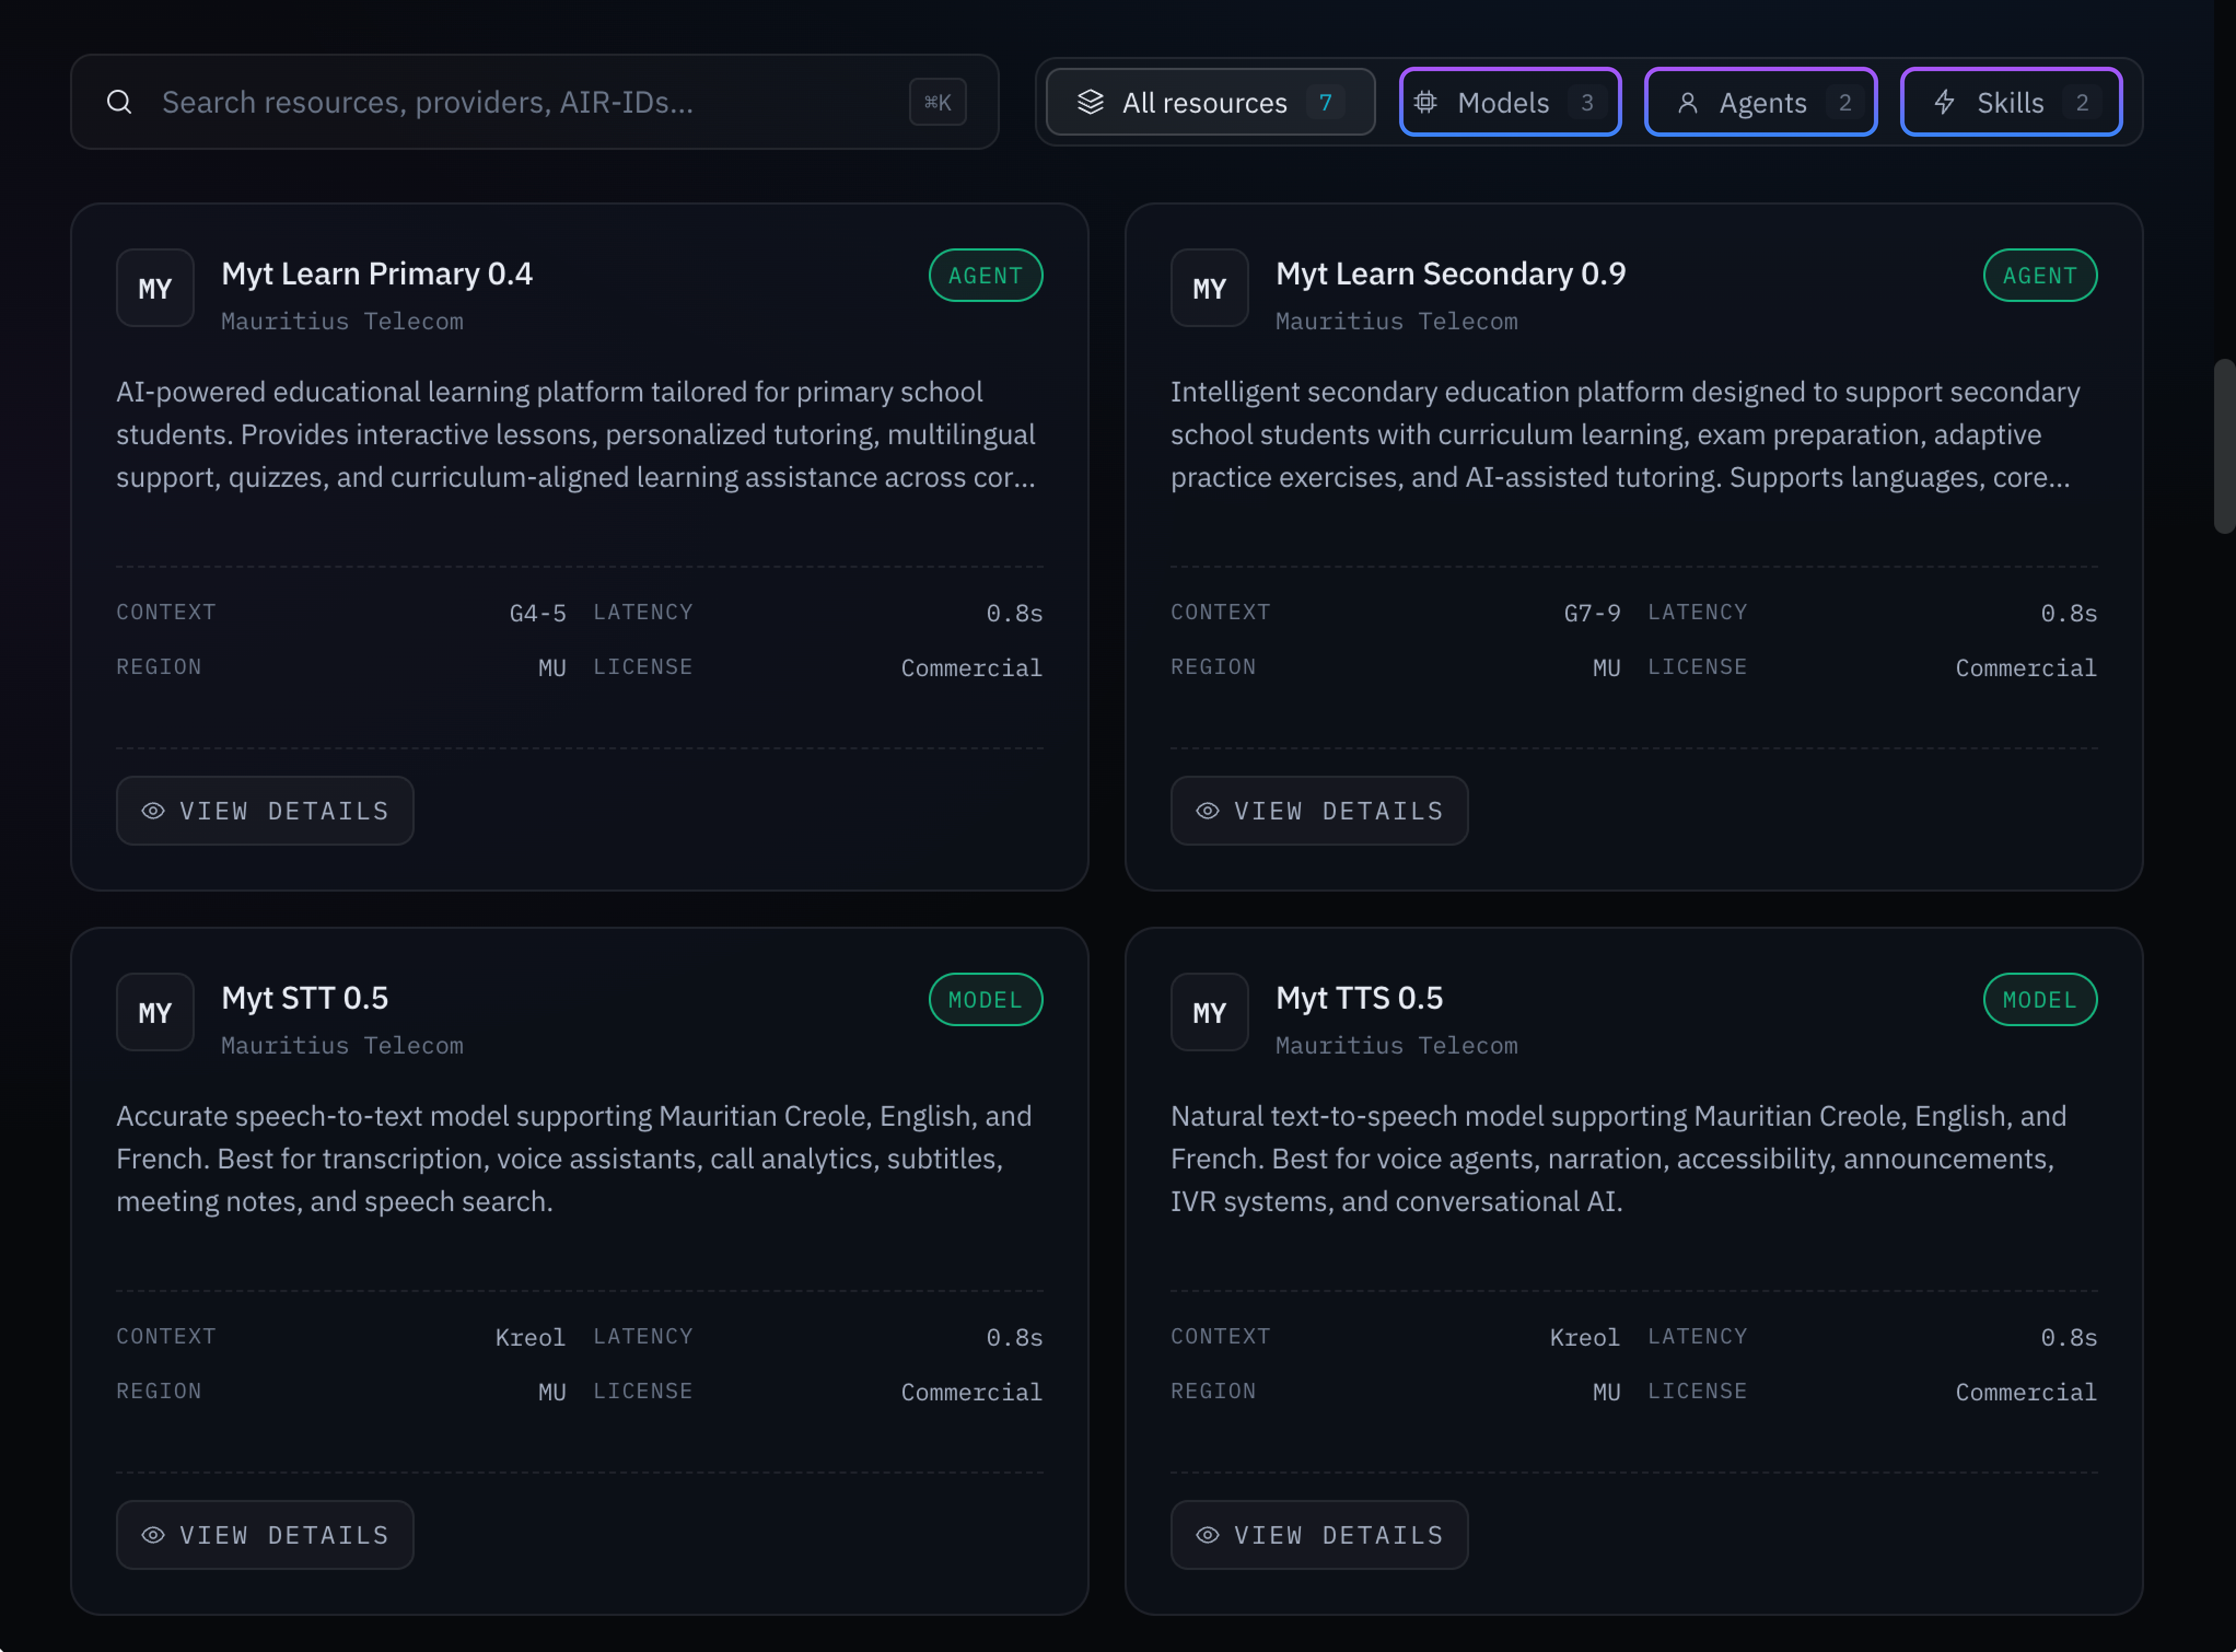Click the 2 count on Agents tab
Screen dimensions: 2236x1652
tap(1844, 102)
